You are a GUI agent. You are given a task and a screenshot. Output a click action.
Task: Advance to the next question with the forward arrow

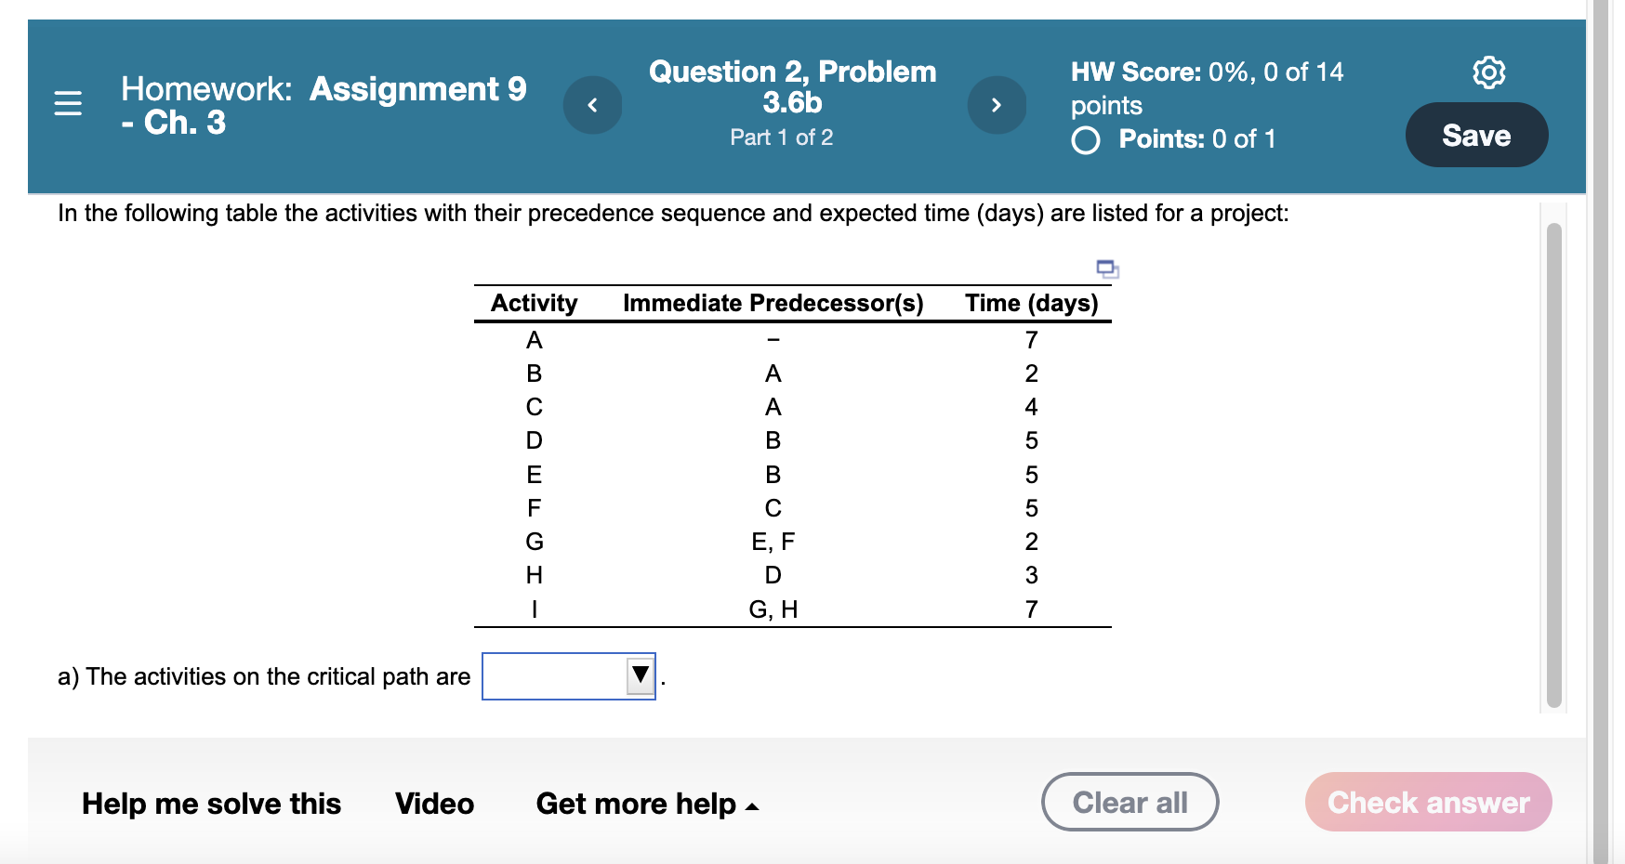click(x=997, y=105)
